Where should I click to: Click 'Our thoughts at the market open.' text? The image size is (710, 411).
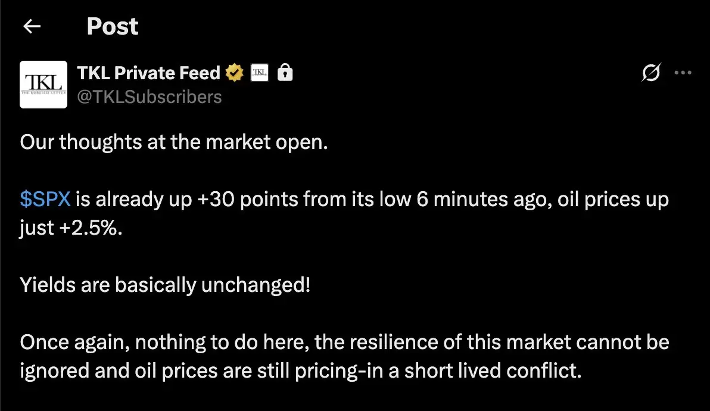[x=174, y=142]
